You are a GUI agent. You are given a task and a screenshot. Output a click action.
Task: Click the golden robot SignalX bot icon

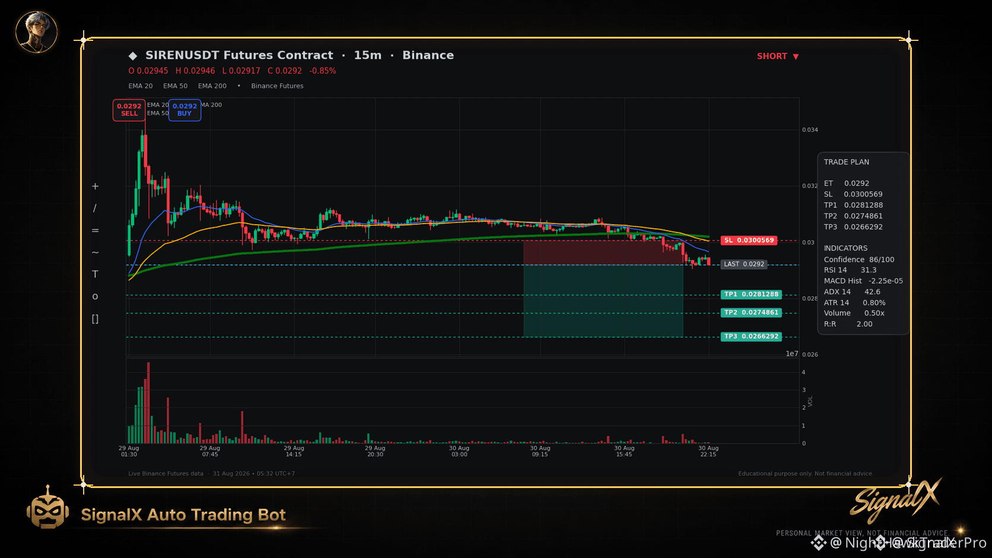pyautogui.click(x=47, y=508)
